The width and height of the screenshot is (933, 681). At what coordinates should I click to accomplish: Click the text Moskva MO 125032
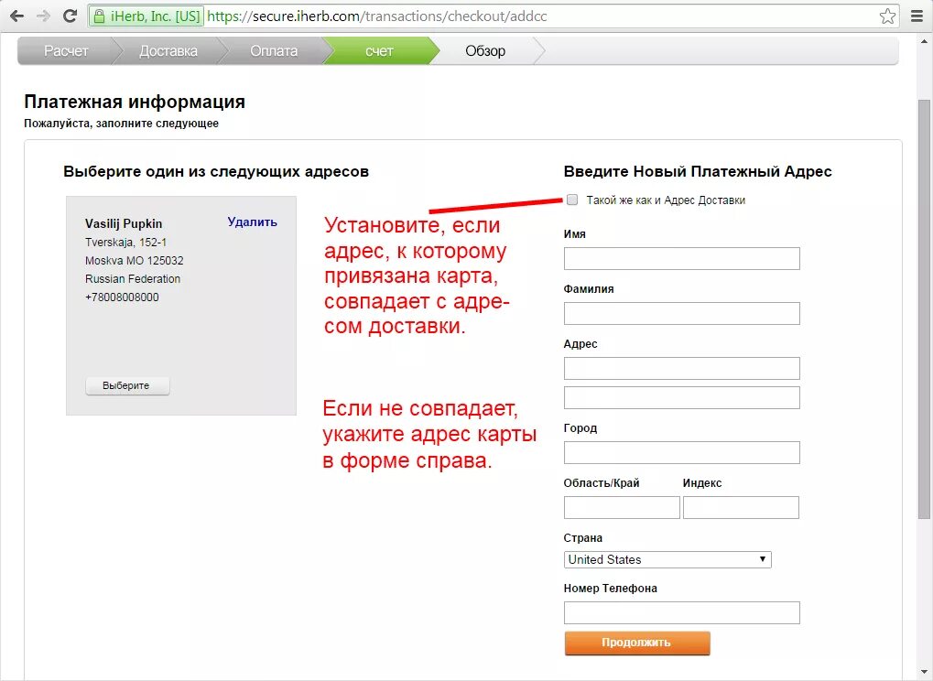pyautogui.click(x=135, y=261)
